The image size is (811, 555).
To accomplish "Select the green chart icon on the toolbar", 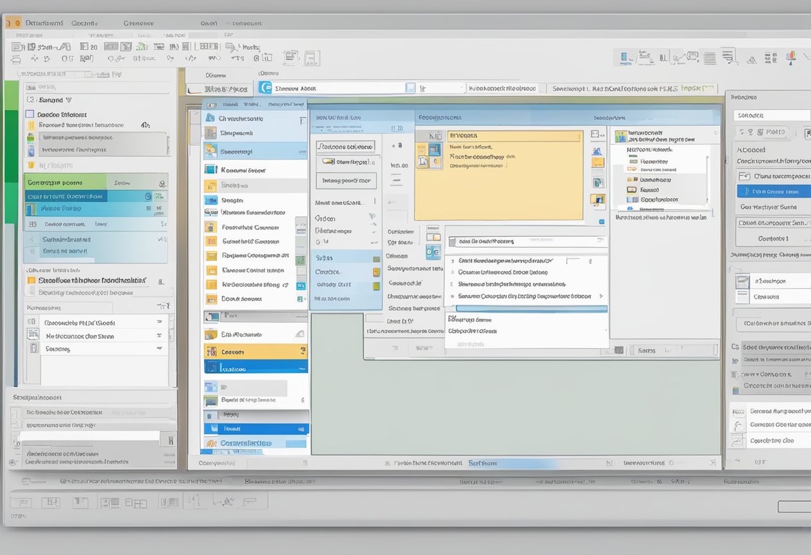I will click(x=142, y=47).
